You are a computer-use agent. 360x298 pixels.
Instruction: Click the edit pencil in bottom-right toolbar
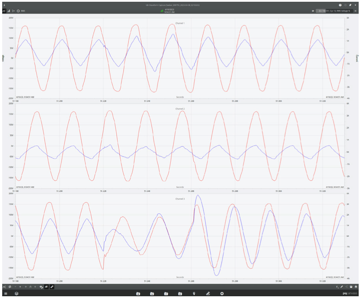(x=342, y=287)
